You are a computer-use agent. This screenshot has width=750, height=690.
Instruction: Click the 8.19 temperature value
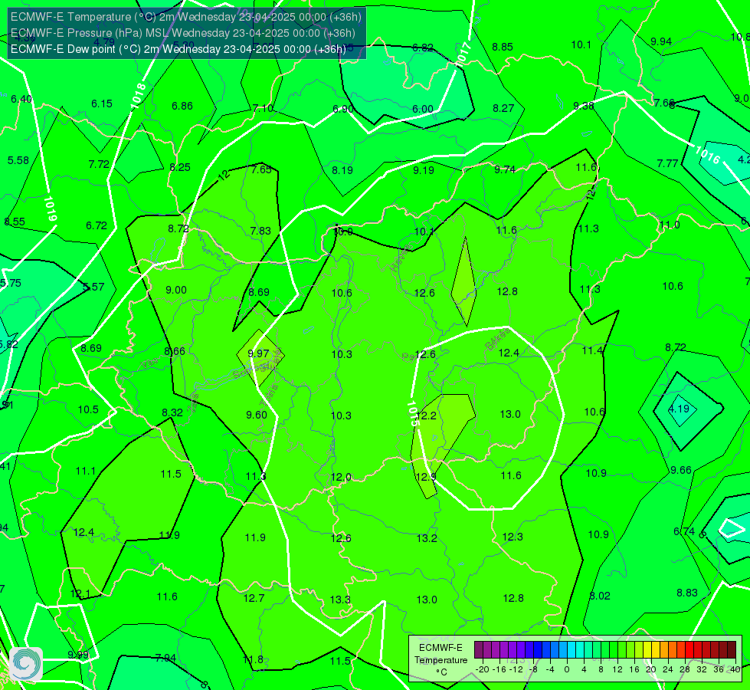[x=342, y=170]
